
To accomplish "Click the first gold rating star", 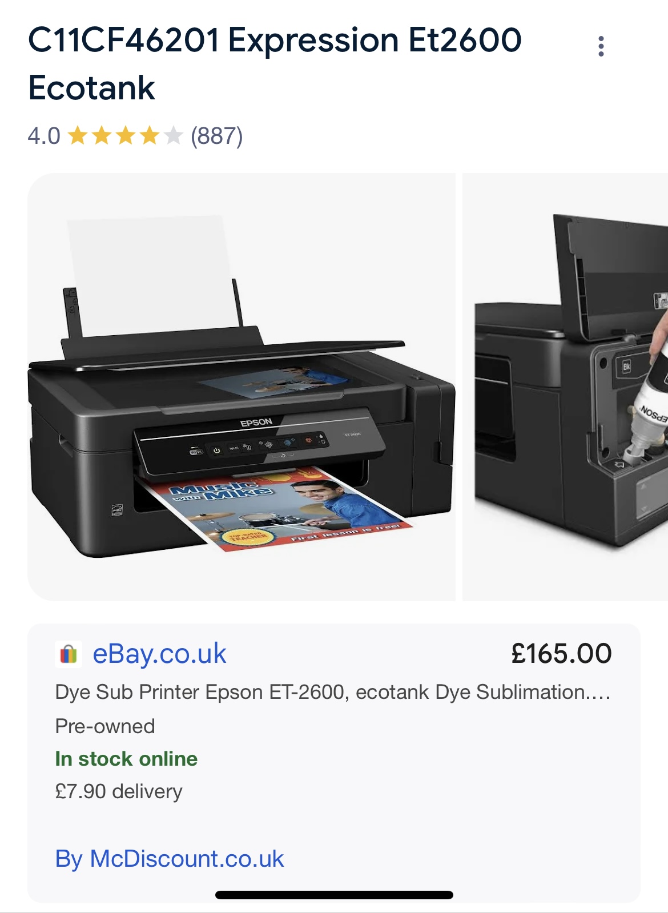I will coord(78,136).
